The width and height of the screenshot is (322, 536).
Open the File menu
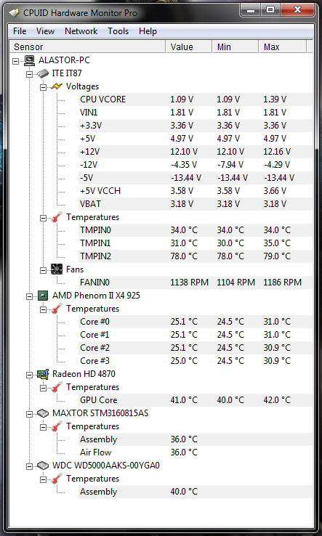tap(20, 31)
